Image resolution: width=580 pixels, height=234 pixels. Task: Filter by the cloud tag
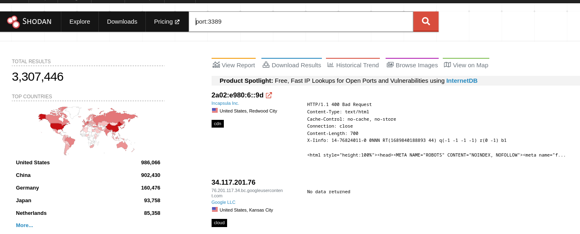pos(219,223)
